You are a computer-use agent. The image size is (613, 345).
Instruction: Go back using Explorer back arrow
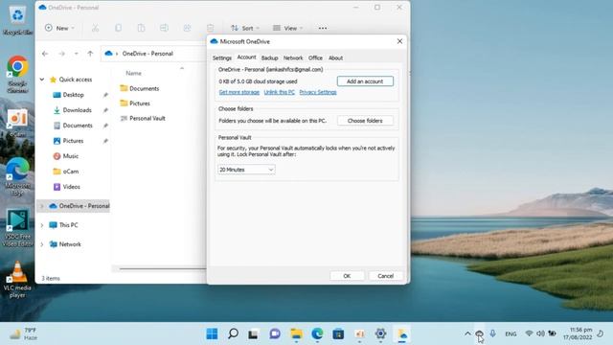tap(45, 54)
